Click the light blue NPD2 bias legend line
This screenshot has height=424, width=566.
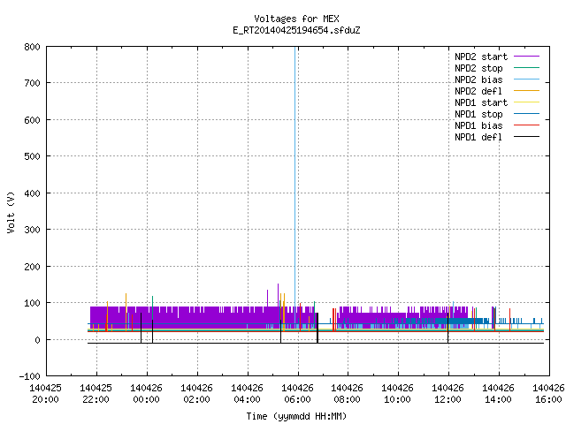pyautogui.click(x=527, y=79)
